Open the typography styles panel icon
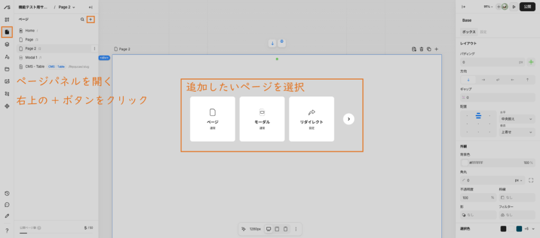Screen dimensions: 540x238 pos(7,57)
